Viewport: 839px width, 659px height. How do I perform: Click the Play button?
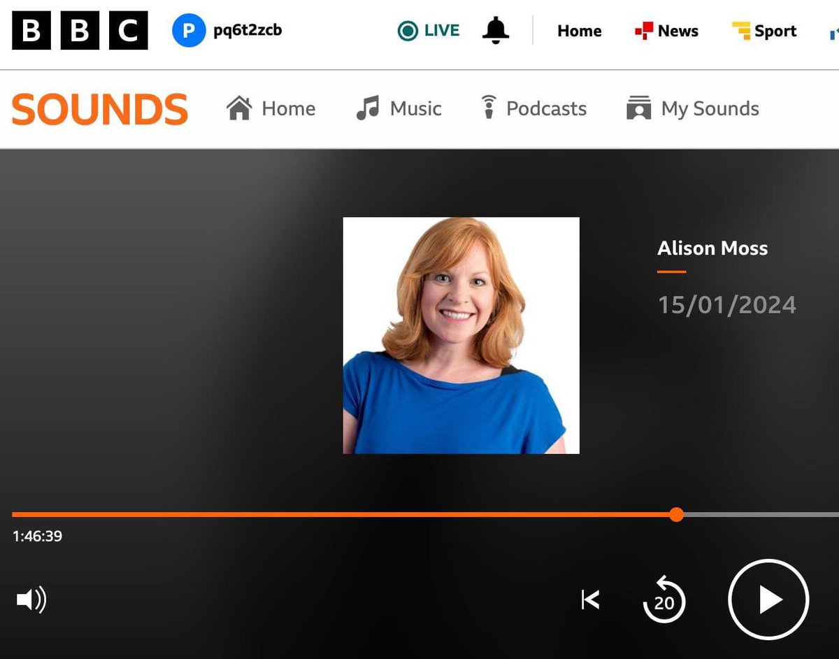tap(768, 600)
